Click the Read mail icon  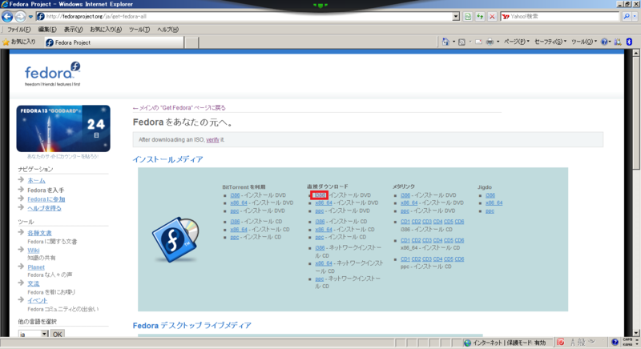point(478,42)
